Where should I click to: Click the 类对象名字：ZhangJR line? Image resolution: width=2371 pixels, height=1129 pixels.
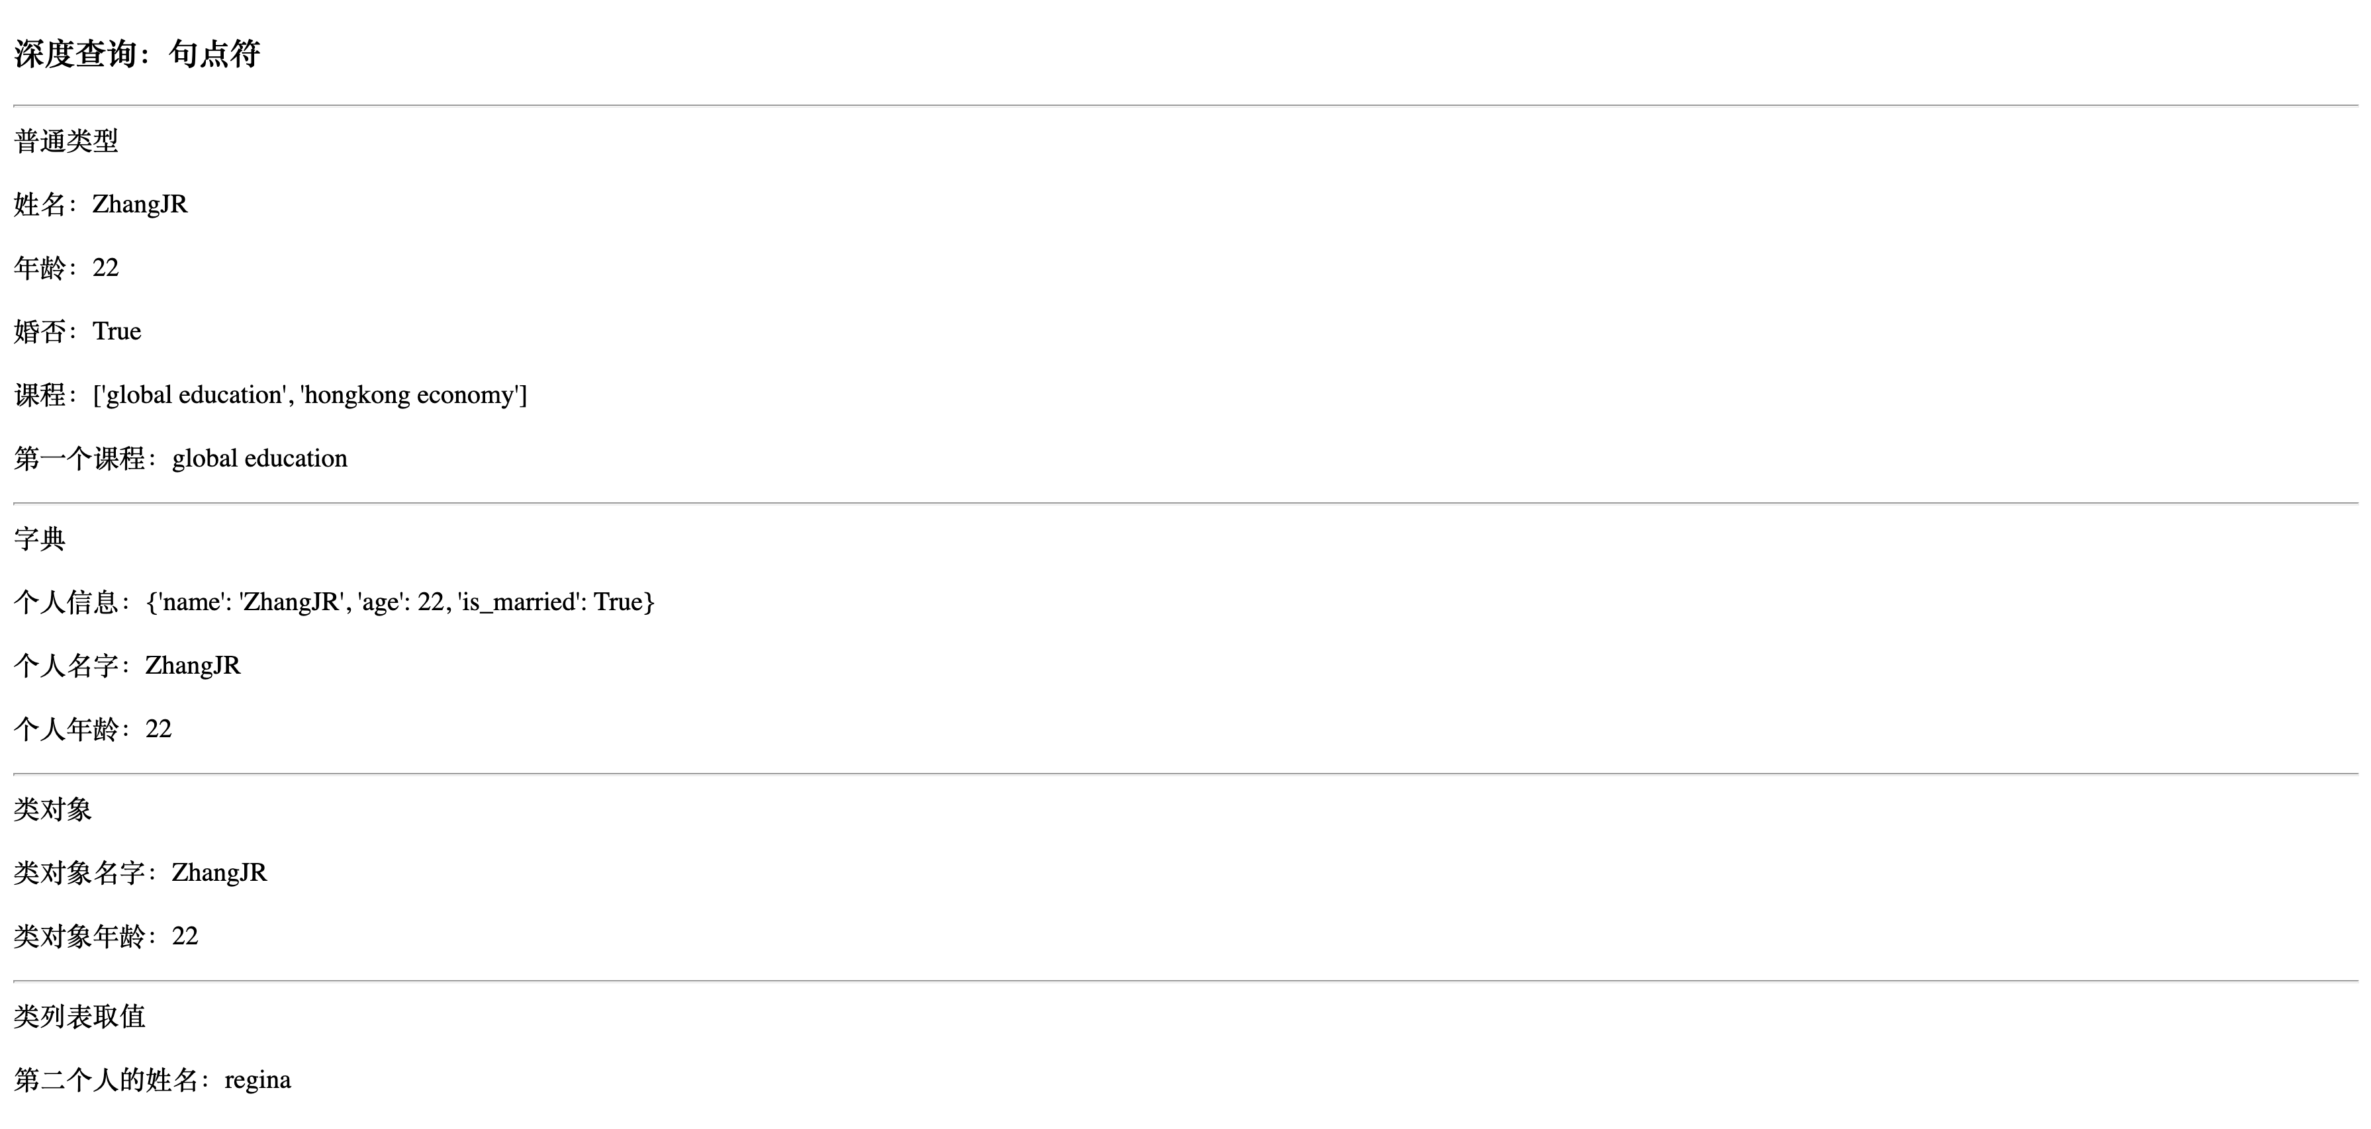pyautogui.click(x=140, y=872)
